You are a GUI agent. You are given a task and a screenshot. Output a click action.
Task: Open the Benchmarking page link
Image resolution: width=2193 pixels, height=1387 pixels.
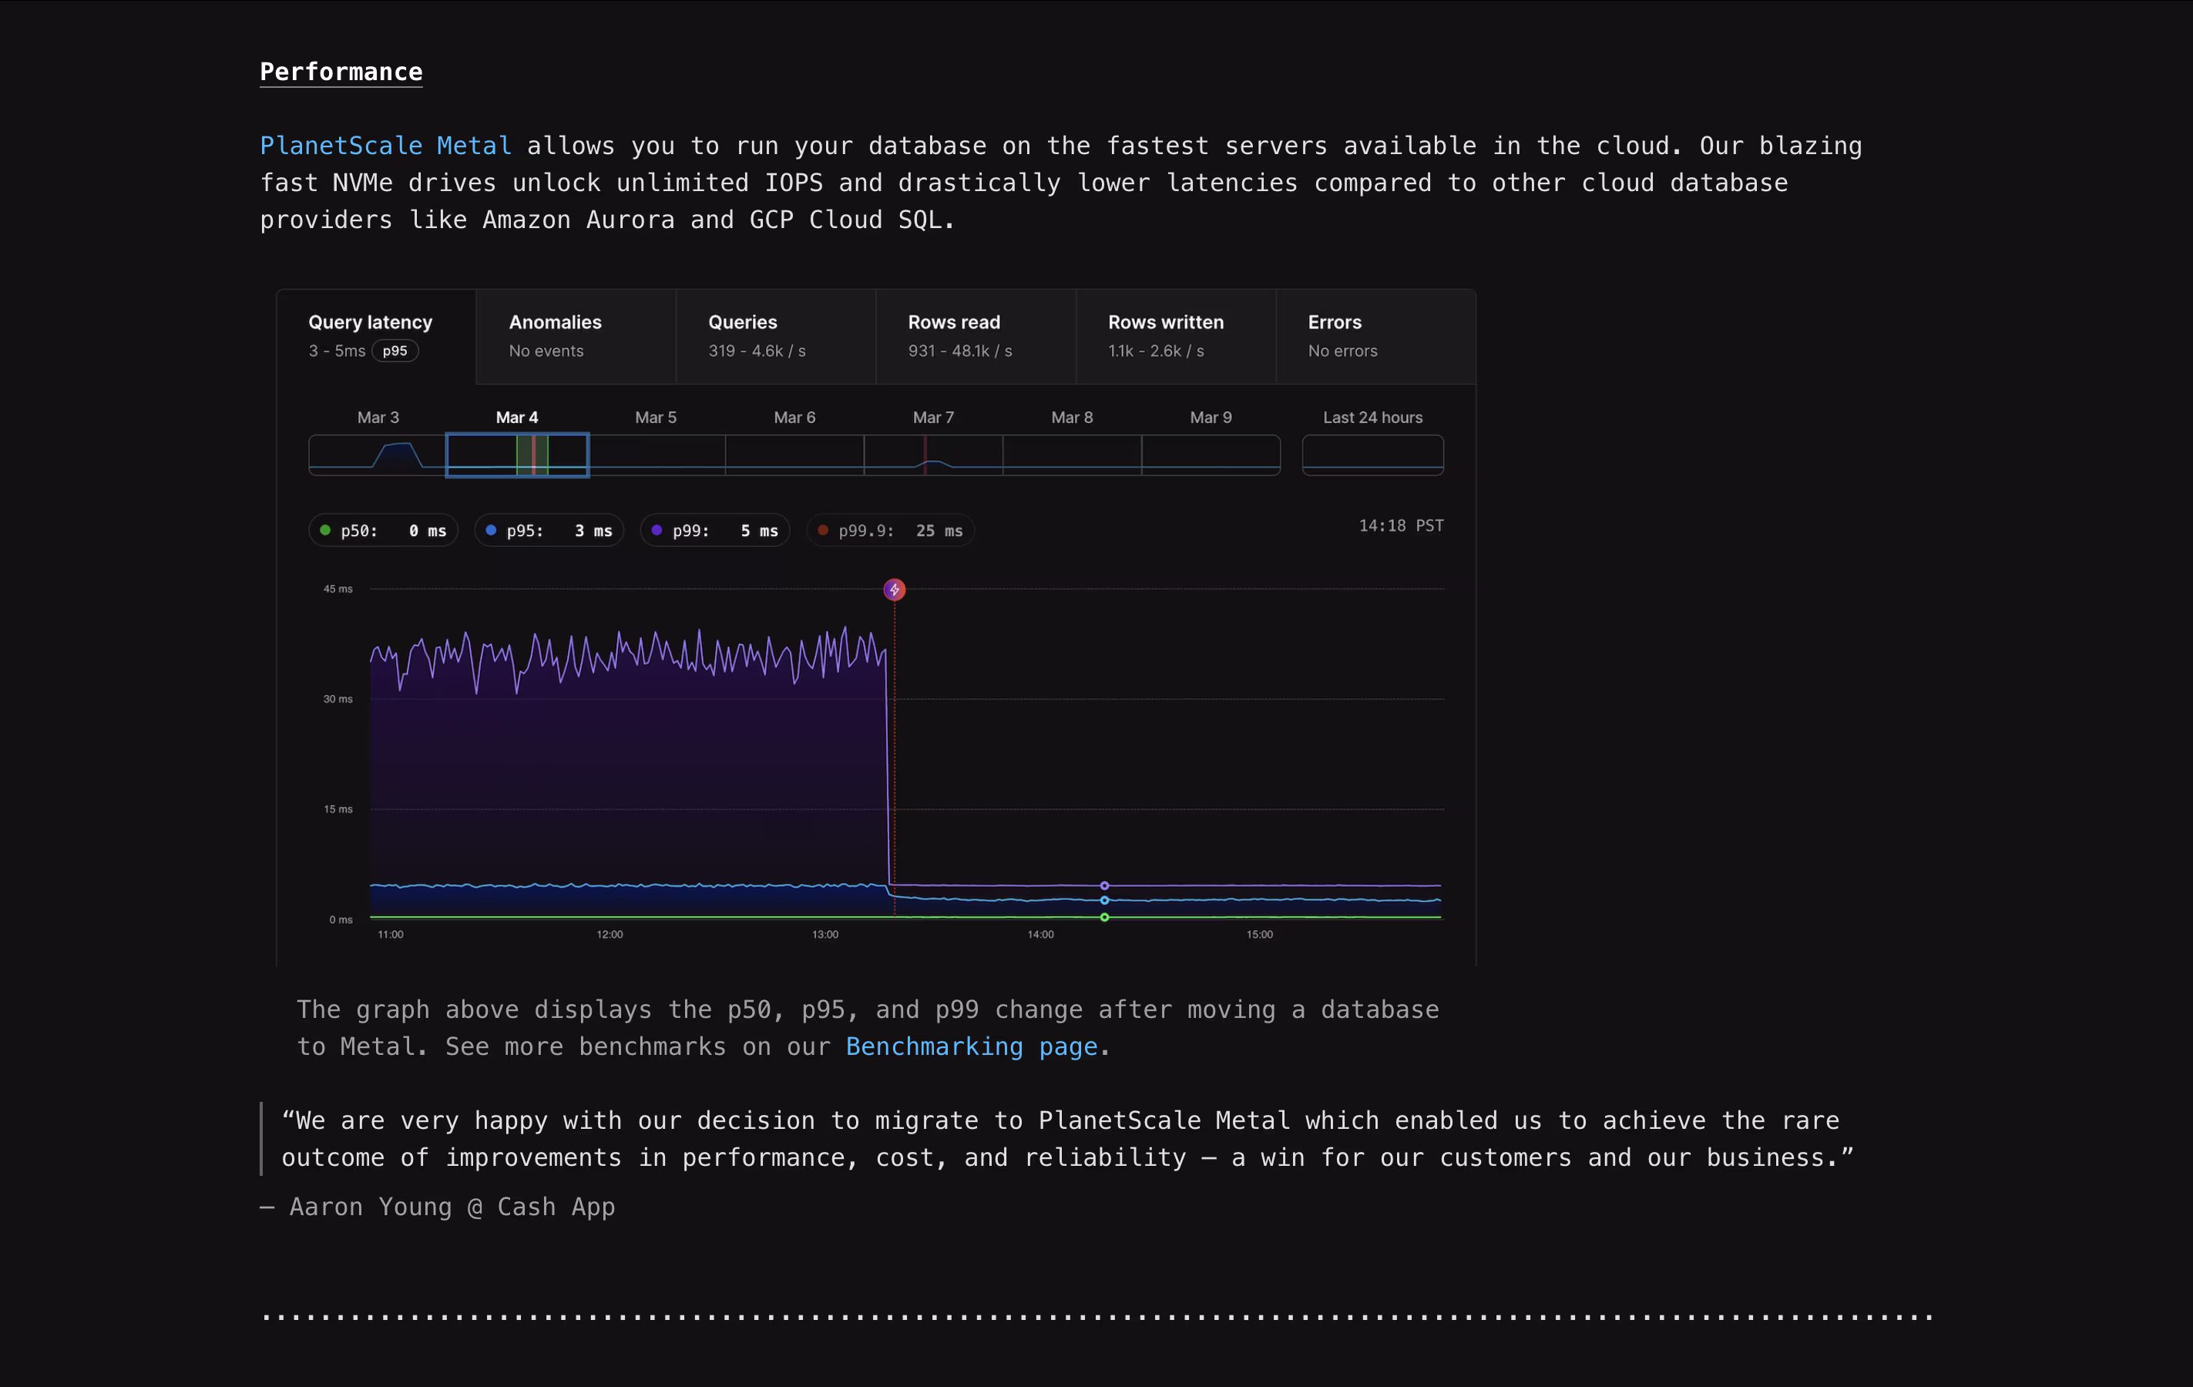coord(971,1046)
